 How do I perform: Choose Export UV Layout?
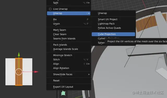click(x=69, y=87)
